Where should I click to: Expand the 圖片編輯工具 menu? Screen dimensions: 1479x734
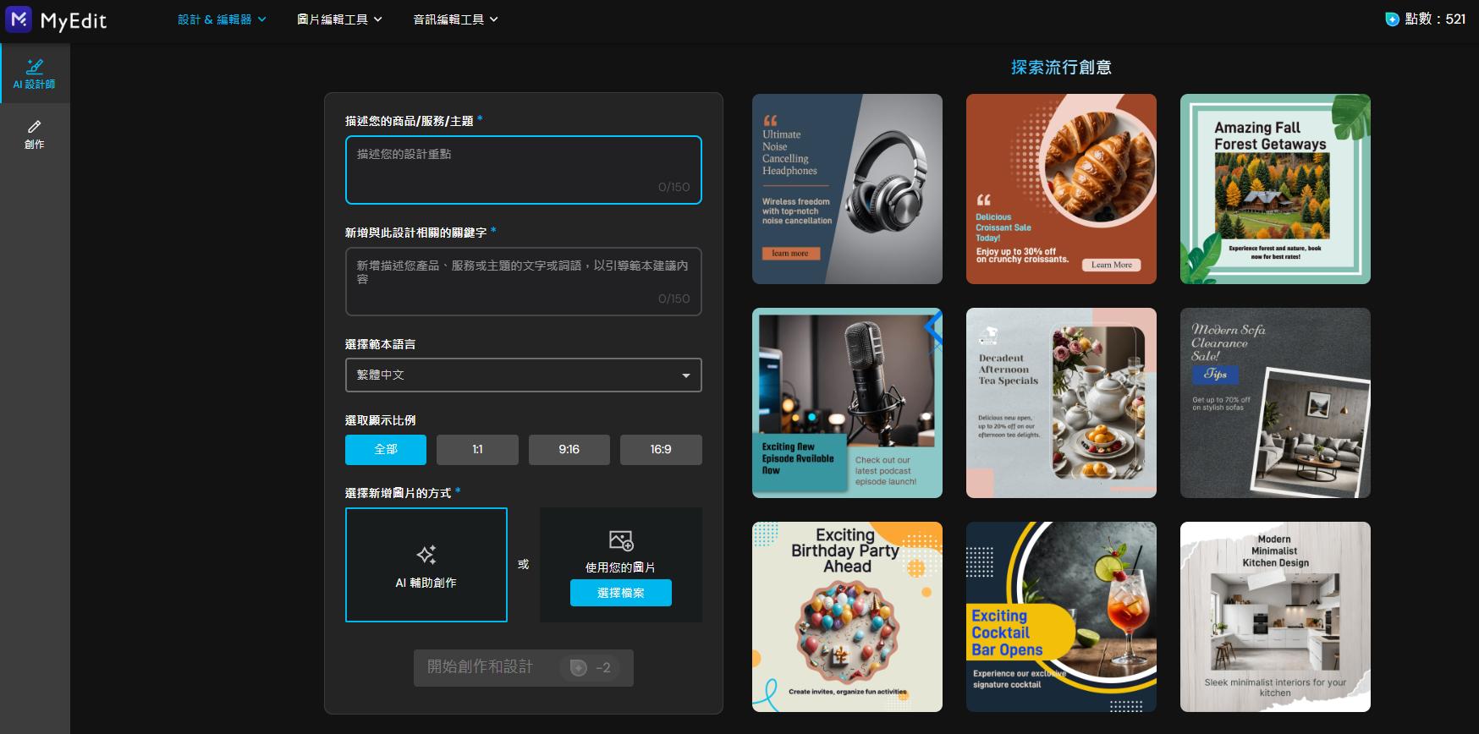point(339,19)
